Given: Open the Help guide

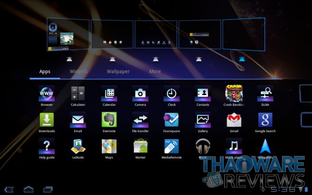Looking at the screenshot, I should (47, 148).
